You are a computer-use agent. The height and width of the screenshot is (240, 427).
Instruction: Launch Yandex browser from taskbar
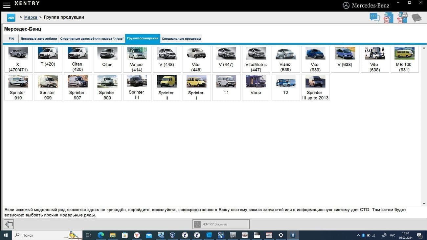137,235
